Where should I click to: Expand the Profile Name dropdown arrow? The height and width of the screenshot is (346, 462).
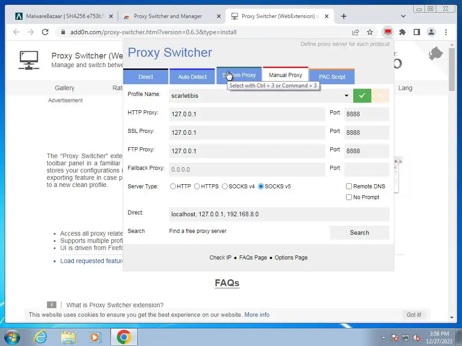tap(346, 96)
